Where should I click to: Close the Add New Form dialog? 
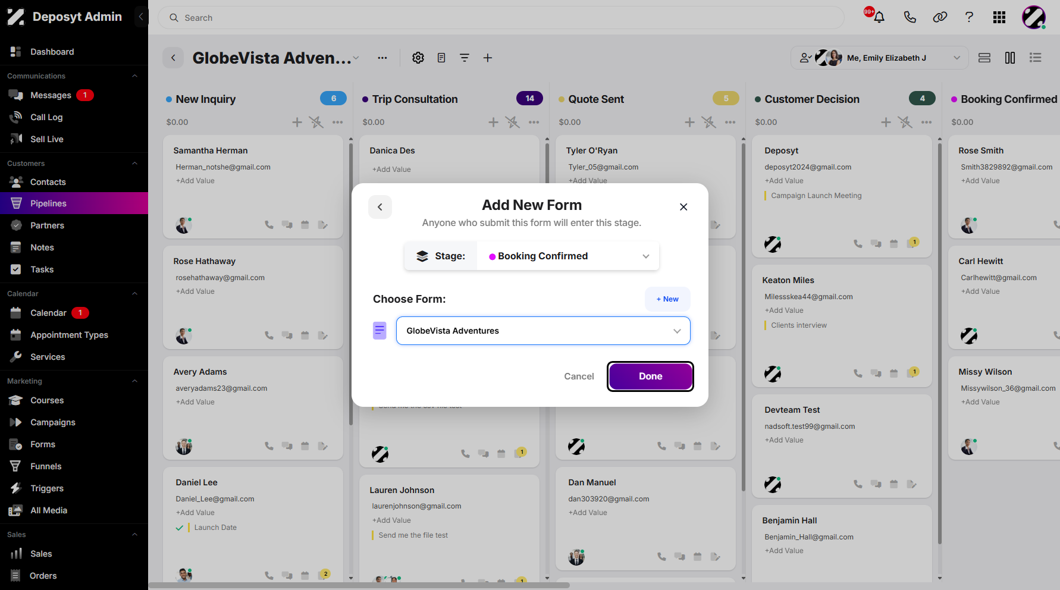point(683,207)
